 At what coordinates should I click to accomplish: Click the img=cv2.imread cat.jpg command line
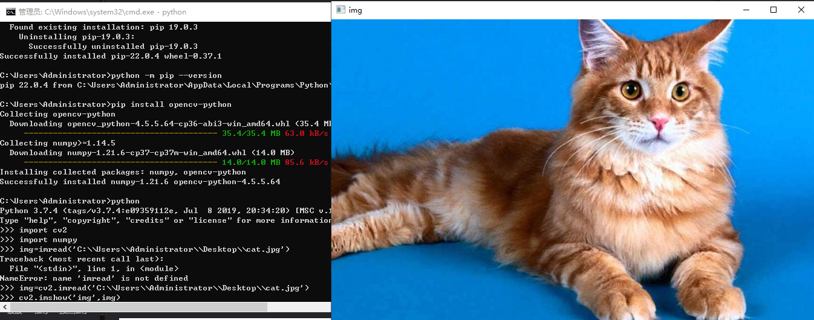(154, 288)
